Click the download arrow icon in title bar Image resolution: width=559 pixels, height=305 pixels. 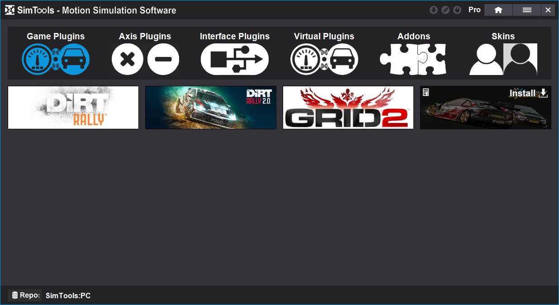click(433, 10)
